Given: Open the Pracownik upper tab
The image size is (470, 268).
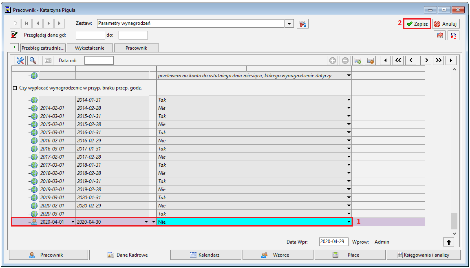Looking at the screenshot, I should coord(137,48).
